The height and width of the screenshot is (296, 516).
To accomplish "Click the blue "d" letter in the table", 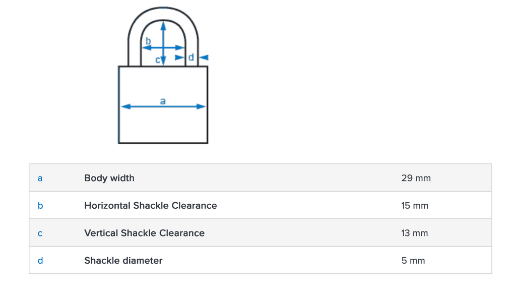I will click(40, 261).
